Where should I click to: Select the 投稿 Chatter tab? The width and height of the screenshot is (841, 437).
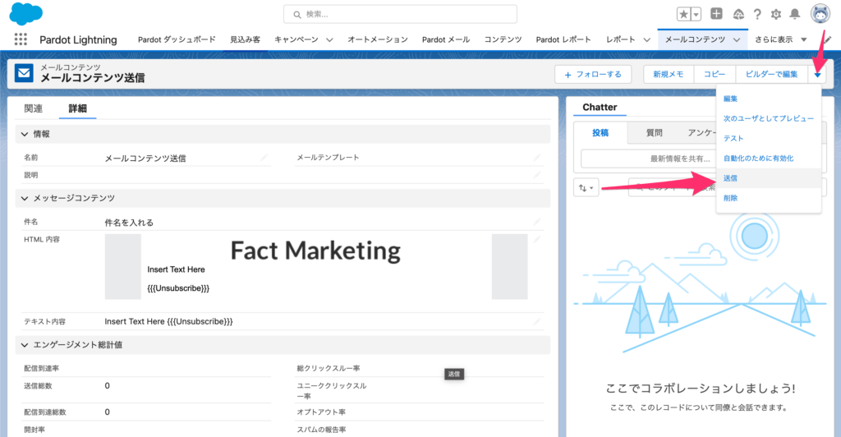pyautogui.click(x=600, y=133)
